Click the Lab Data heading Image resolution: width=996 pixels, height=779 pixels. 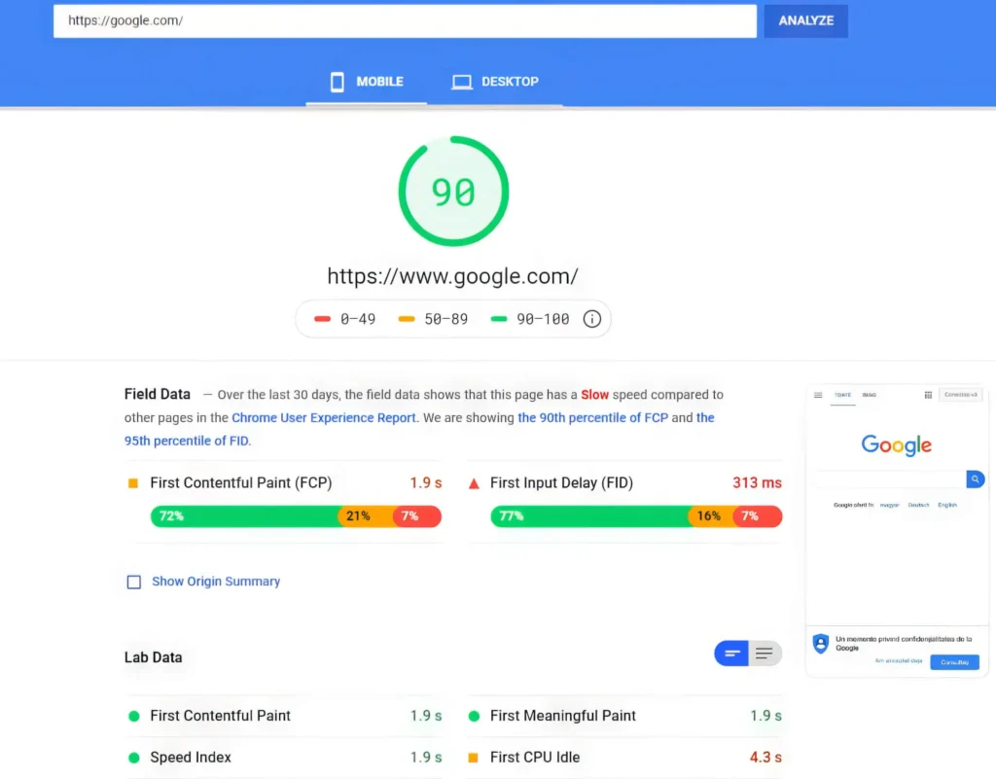coord(153,657)
